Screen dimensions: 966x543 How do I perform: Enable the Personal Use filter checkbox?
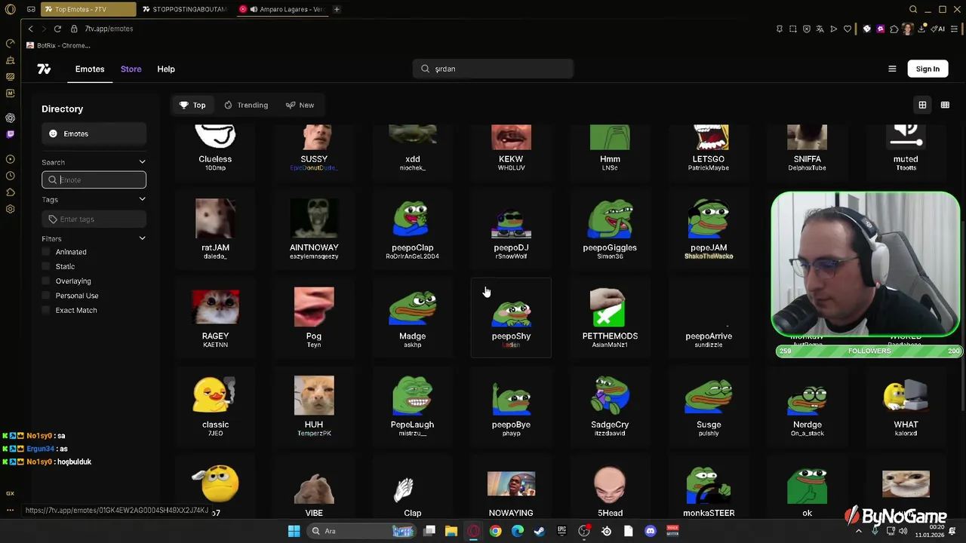pos(46,296)
